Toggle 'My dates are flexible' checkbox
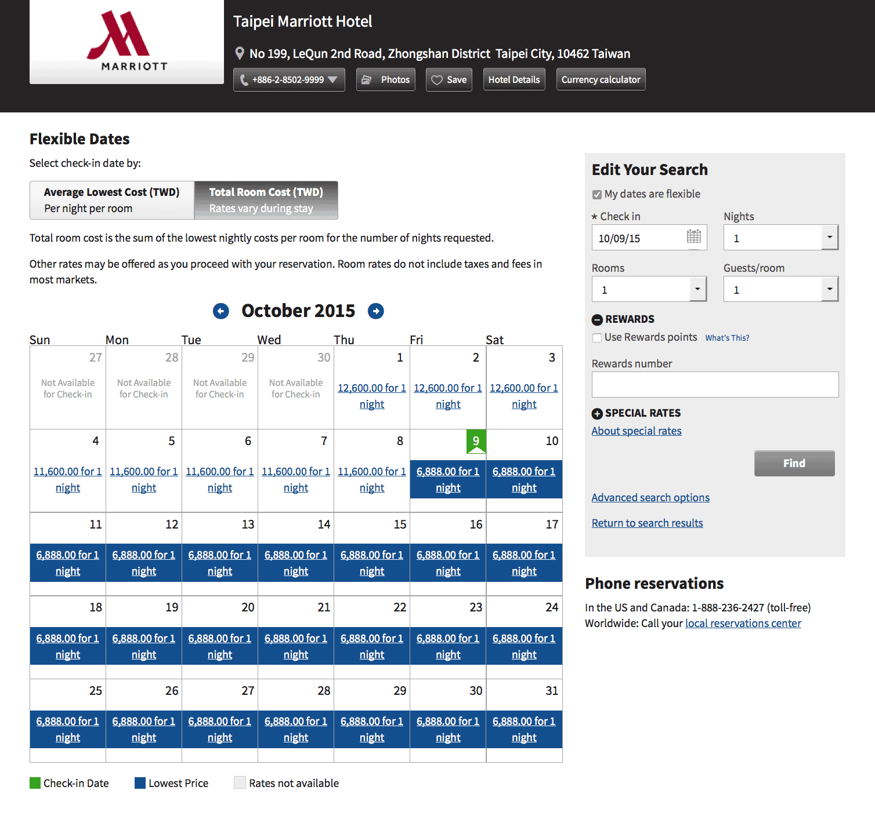Screen dimensions: 875x816 (x=596, y=195)
